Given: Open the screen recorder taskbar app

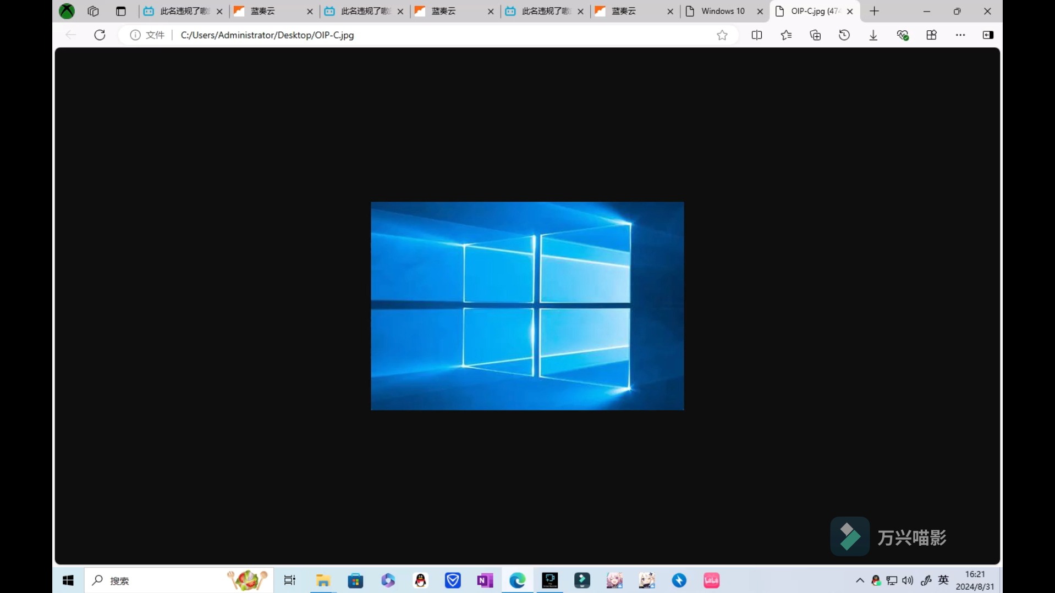Looking at the screenshot, I should tap(550, 580).
